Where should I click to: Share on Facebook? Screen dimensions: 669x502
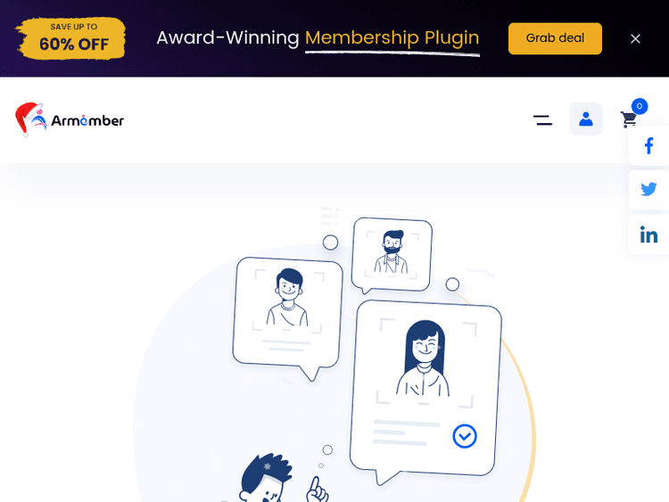(x=648, y=146)
